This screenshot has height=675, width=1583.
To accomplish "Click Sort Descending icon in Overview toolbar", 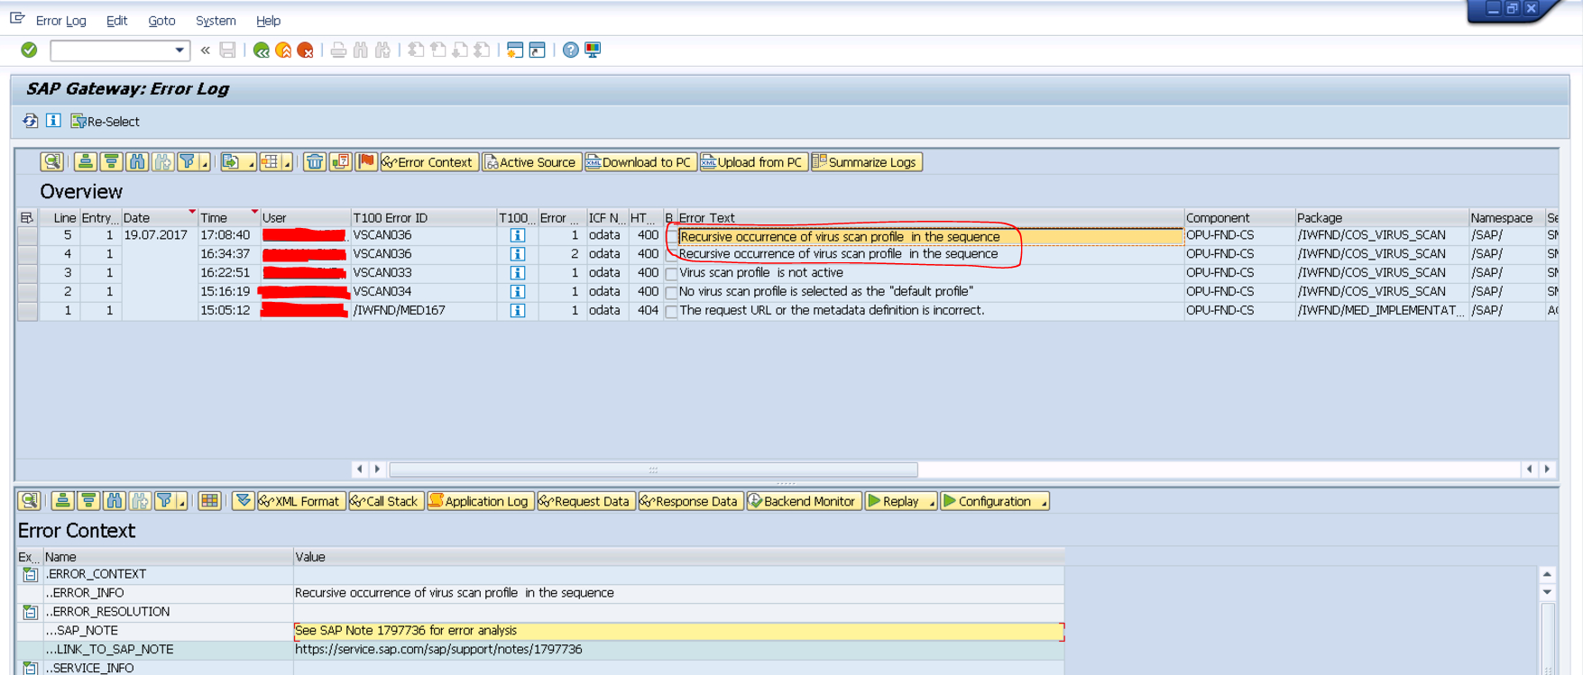I will pos(111,162).
